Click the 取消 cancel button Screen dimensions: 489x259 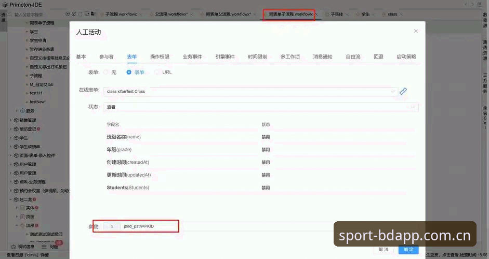[x=384, y=249]
